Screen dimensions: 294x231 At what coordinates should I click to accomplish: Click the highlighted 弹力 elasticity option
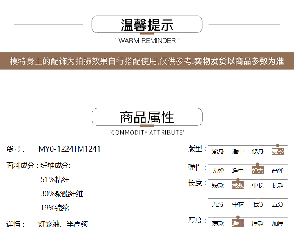(x=258, y=171)
